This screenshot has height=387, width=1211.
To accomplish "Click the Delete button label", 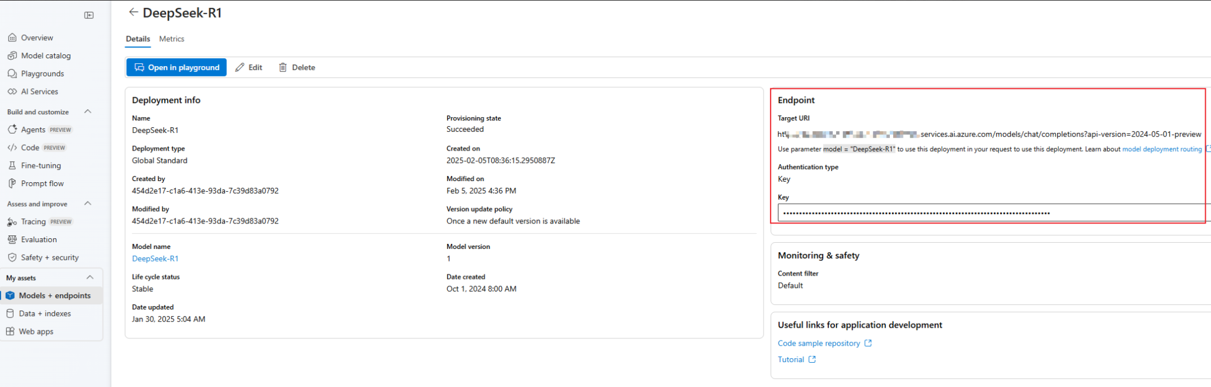I will click(x=304, y=67).
